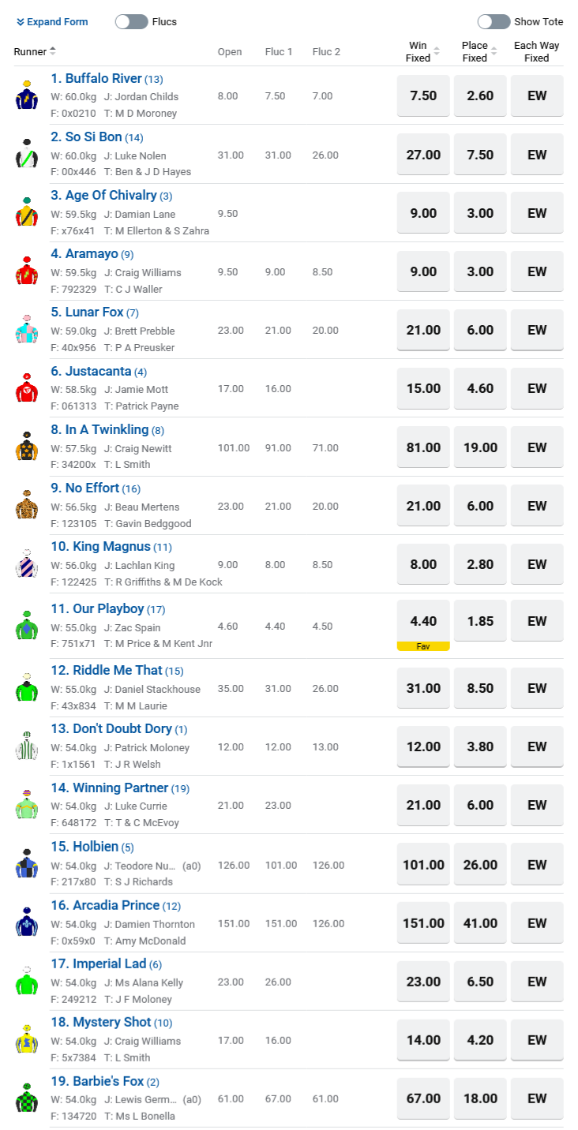
Task: Click No Effort leopard-print silks icon
Action: pos(27,504)
